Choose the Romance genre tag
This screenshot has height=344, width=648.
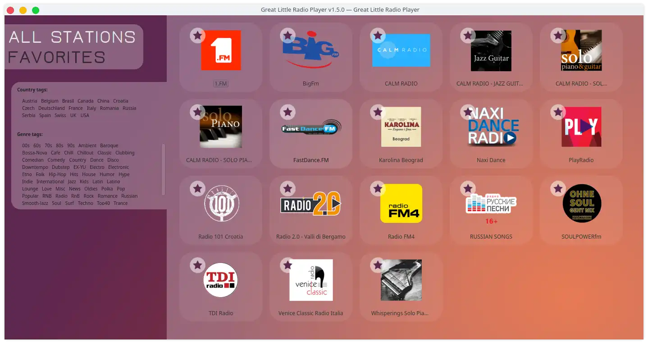(107, 196)
